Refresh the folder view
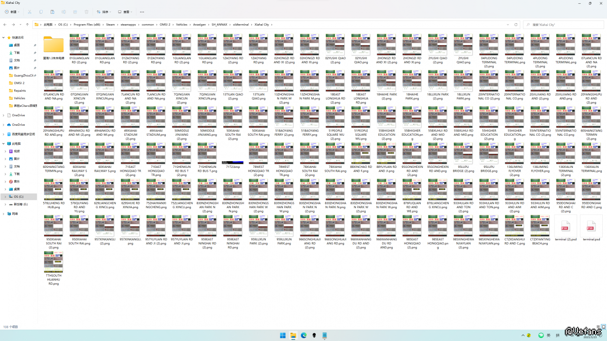607x341 pixels. [516, 25]
